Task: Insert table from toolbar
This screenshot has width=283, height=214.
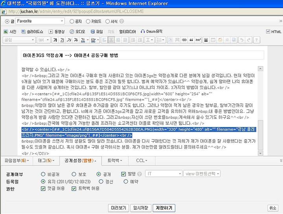Action: point(213,40)
